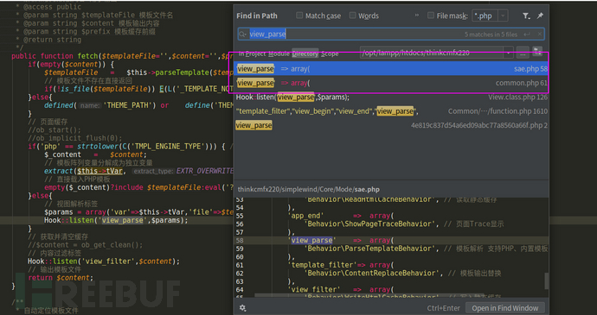
Task: Show hidden search options chevron
Action: pyautogui.click(x=417, y=16)
